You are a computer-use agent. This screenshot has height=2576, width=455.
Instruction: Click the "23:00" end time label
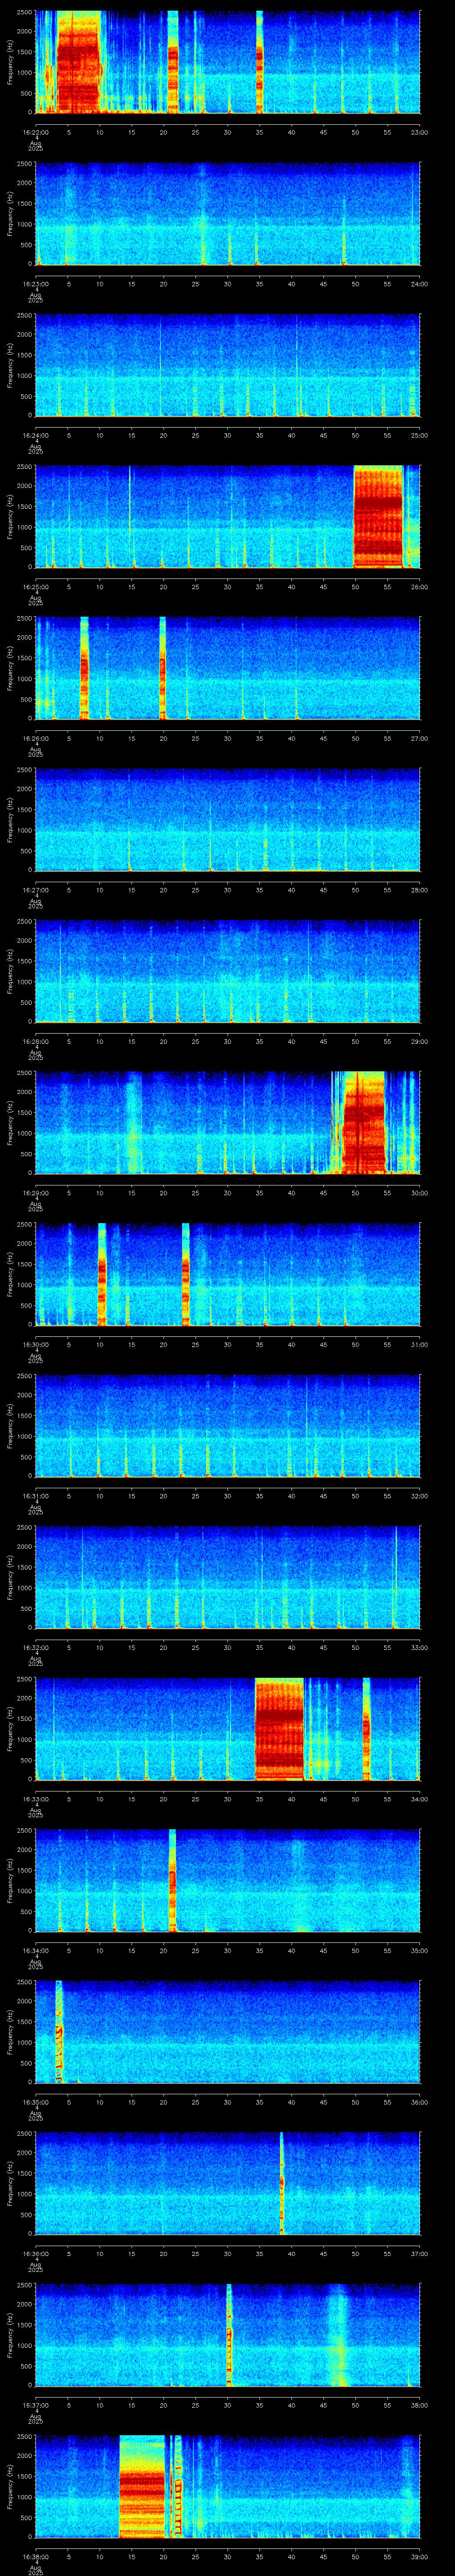click(x=419, y=131)
